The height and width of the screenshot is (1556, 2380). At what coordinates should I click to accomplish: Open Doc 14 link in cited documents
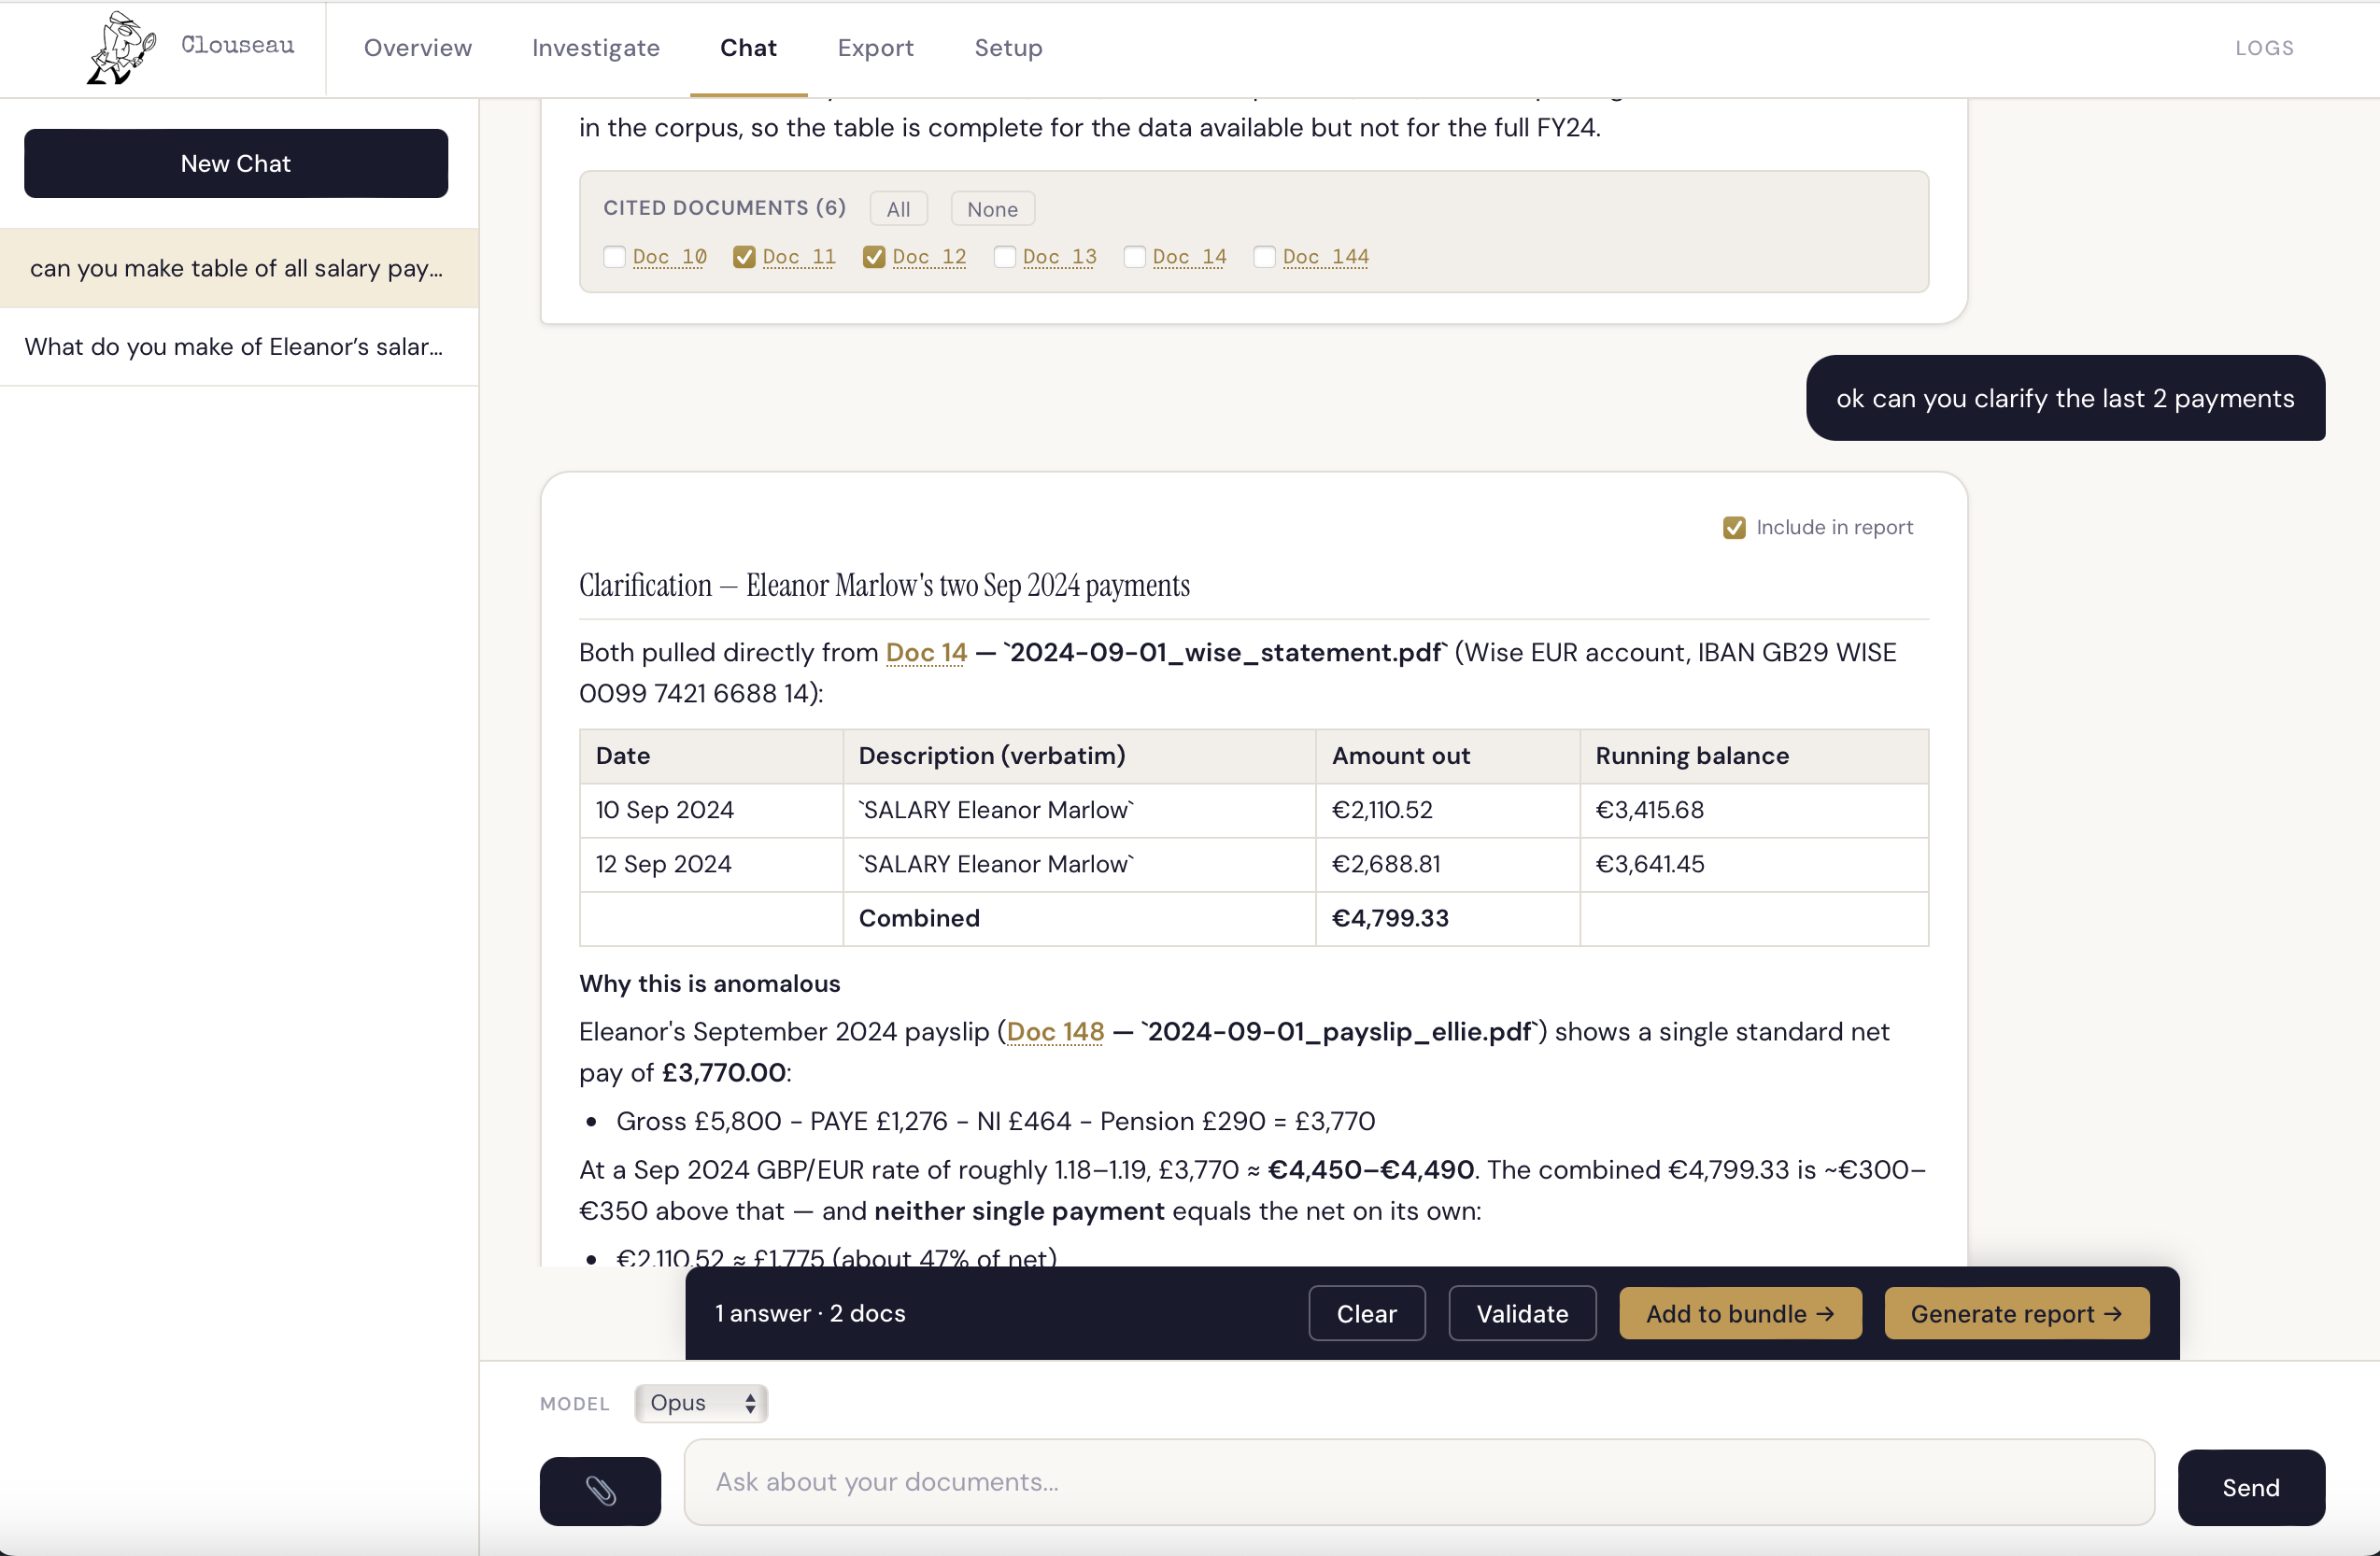1190,257
